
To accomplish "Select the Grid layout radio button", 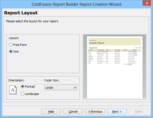I will point(11,52).
